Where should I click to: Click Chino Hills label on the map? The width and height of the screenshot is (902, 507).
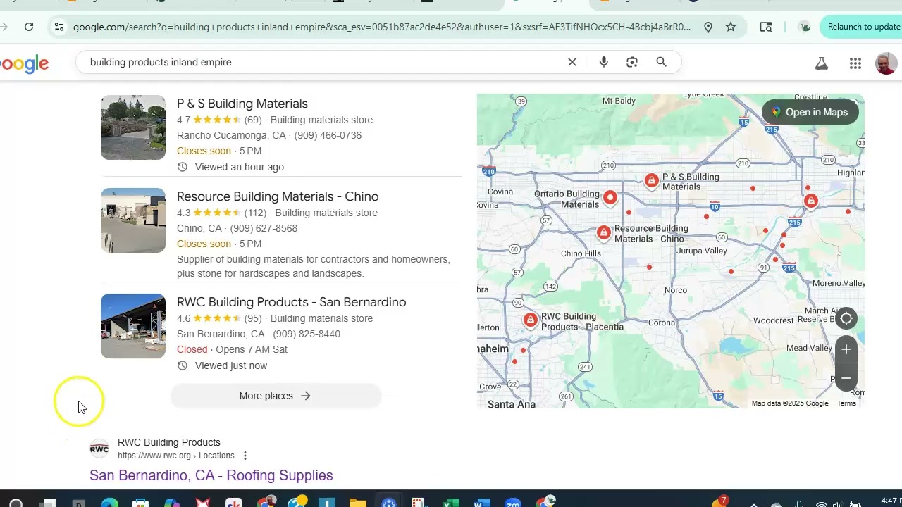[581, 254]
